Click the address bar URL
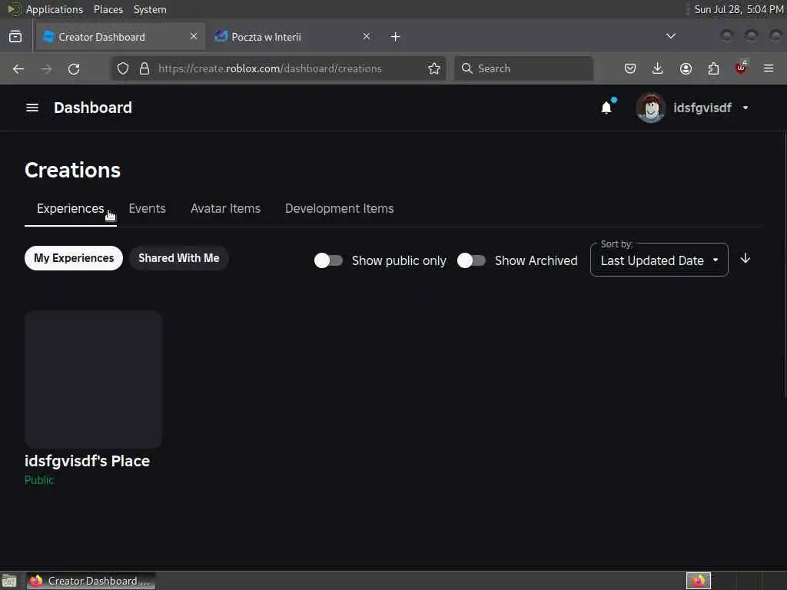 [x=270, y=68]
